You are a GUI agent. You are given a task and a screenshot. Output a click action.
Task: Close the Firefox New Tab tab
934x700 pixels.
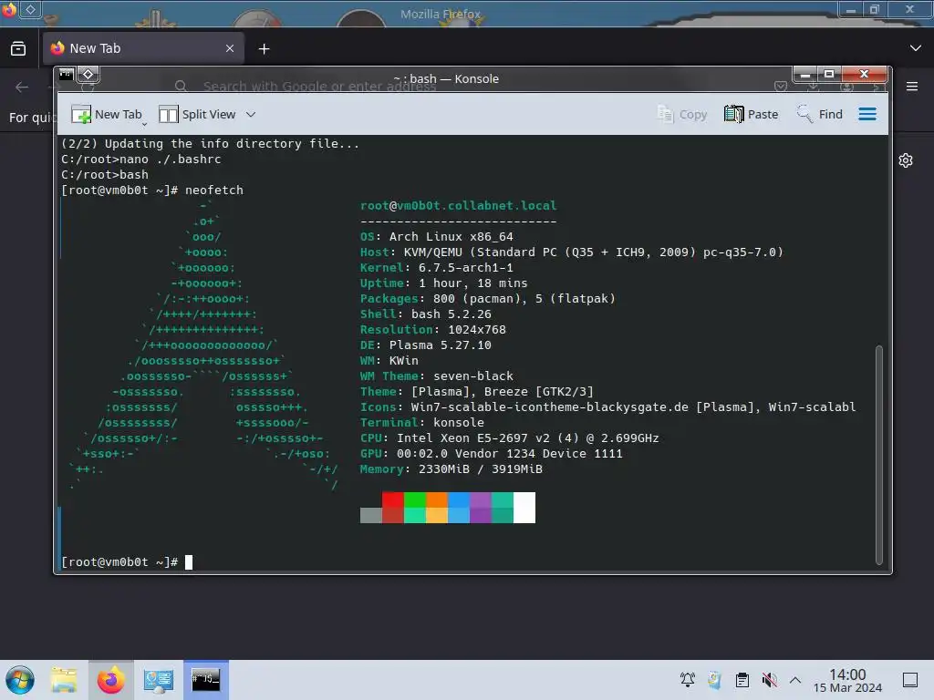coord(230,48)
